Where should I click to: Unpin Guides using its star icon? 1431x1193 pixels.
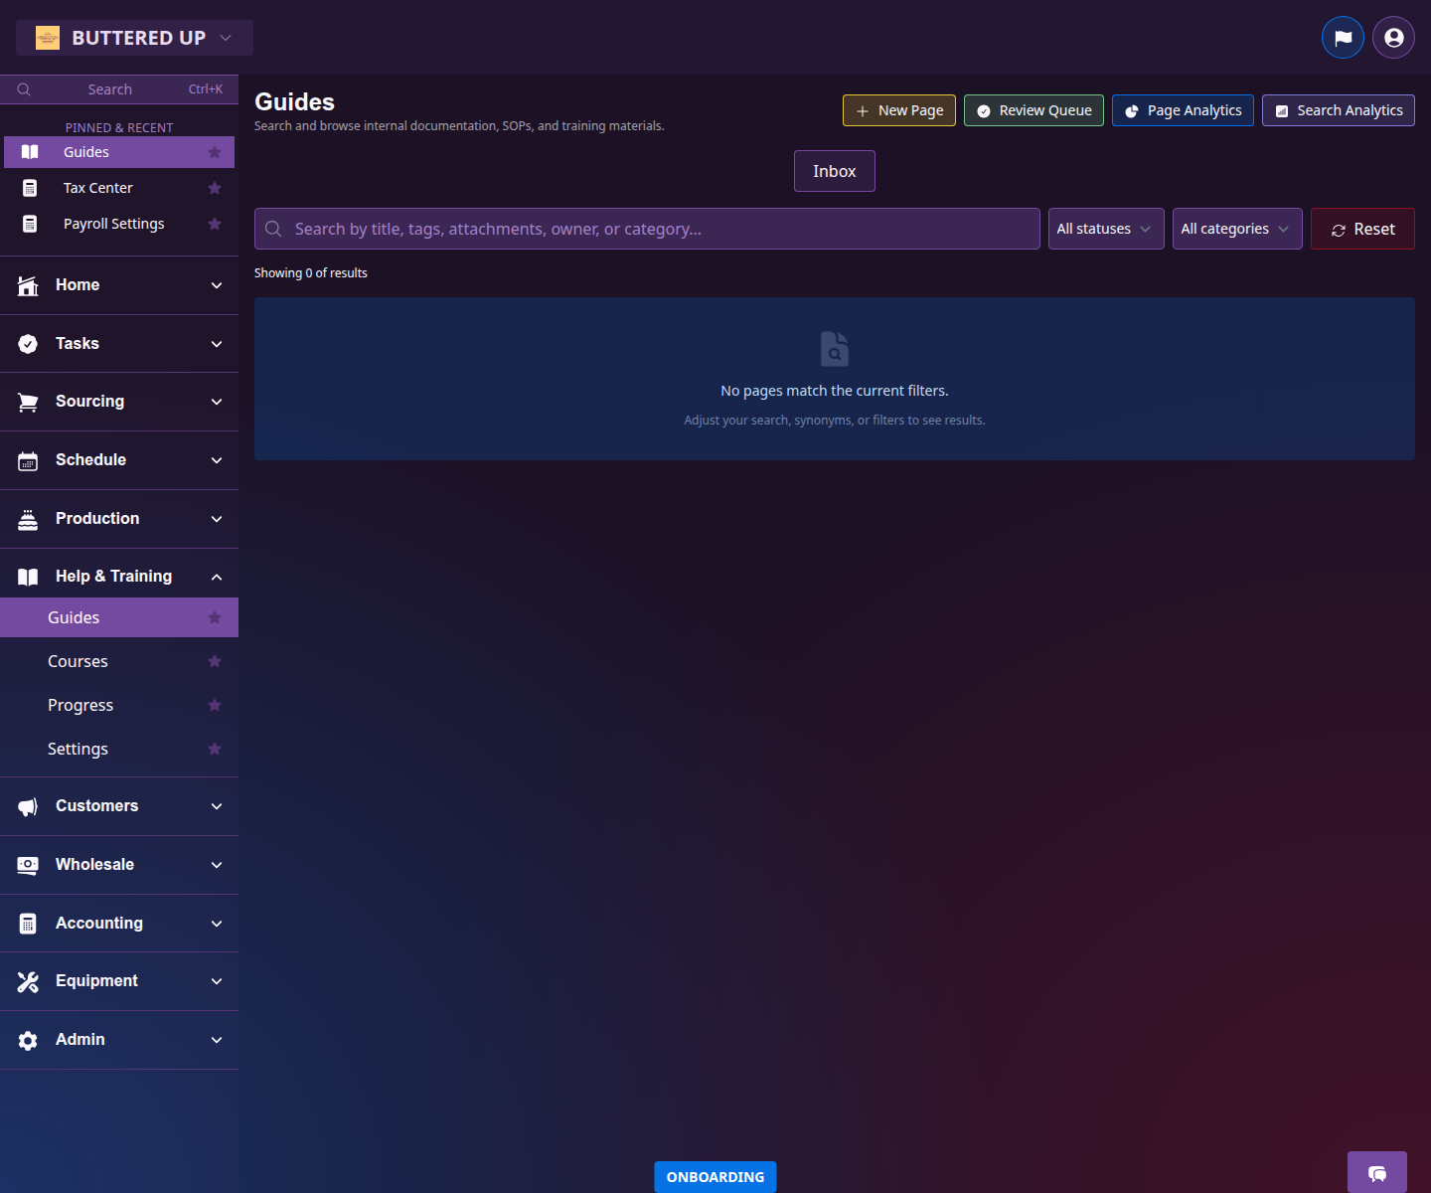215,616
